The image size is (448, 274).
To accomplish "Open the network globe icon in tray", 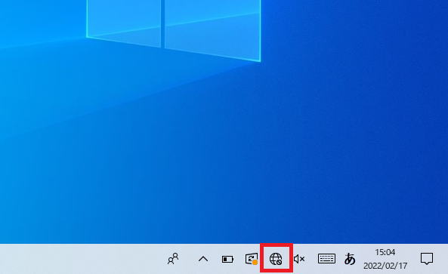I will (x=276, y=259).
